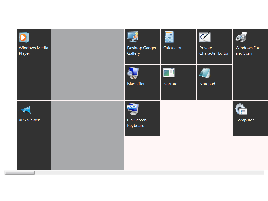Launch Calculator via its icon
268x201 pixels.
(x=169, y=37)
